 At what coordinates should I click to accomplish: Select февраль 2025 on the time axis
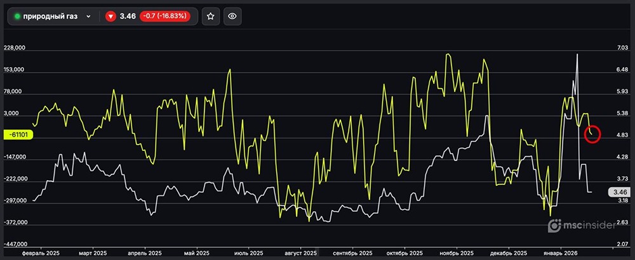pos(41,252)
